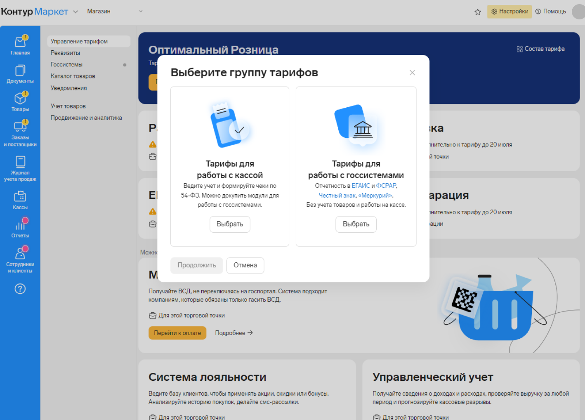The width and height of the screenshot is (585, 420).
Task: Click the Тарифы для работы с кассой heading
Action: tap(230, 170)
